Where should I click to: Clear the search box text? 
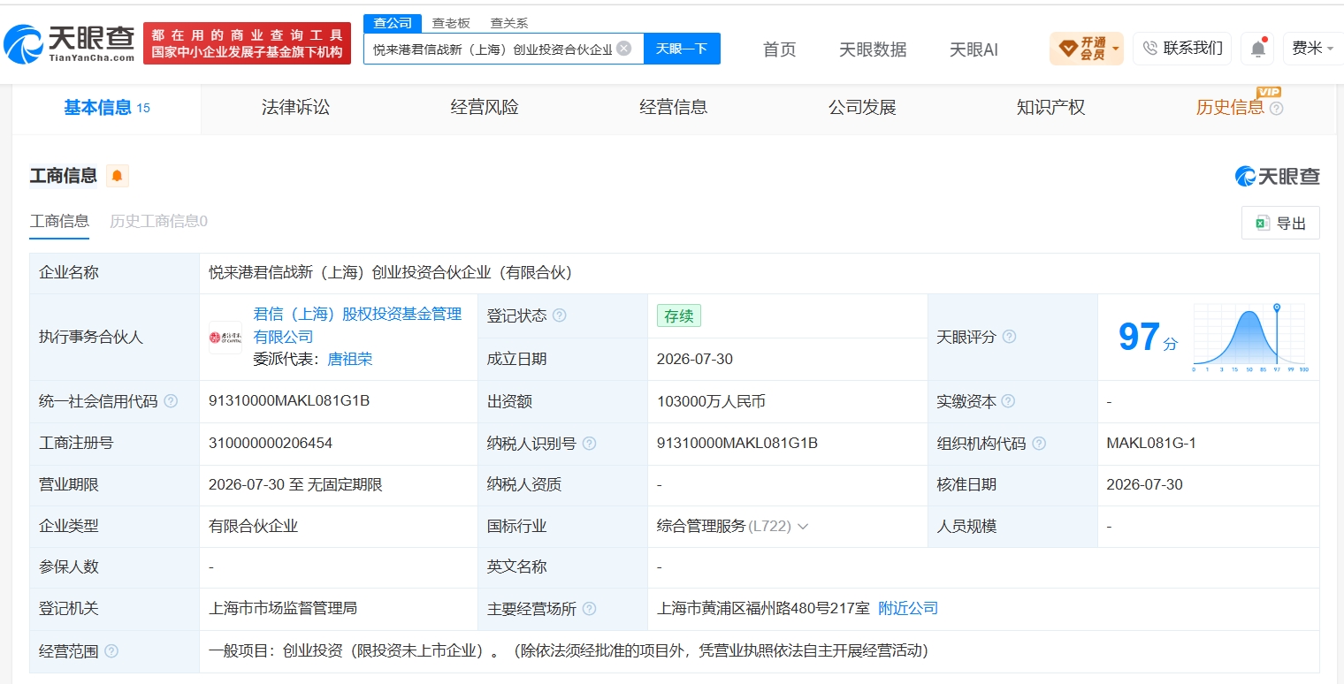tap(623, 49)
